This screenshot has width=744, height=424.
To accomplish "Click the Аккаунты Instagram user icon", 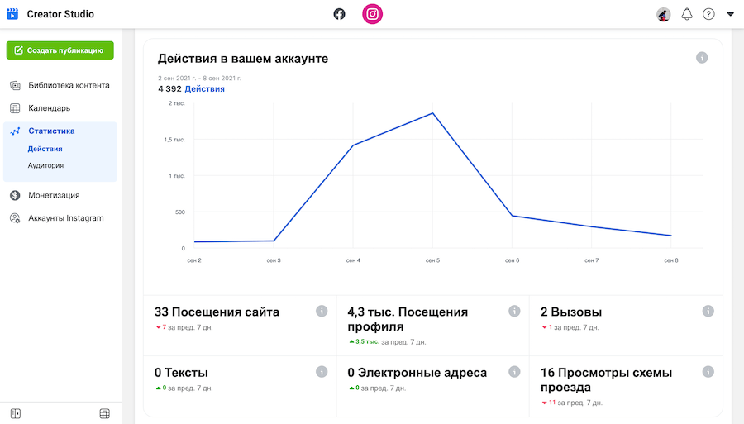I will [x=15, y=218].
